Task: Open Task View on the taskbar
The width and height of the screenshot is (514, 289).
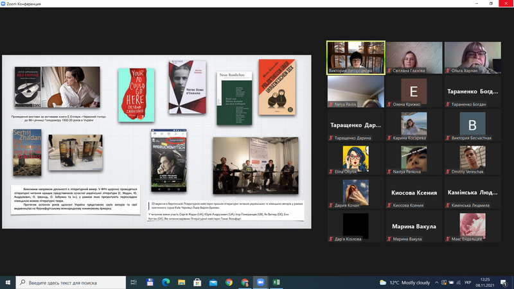Action: pos(134,283)
